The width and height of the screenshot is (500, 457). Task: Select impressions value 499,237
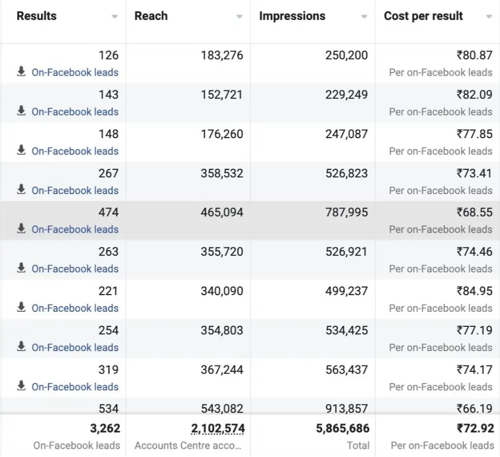pyautogui.click(x=347, y=291)
